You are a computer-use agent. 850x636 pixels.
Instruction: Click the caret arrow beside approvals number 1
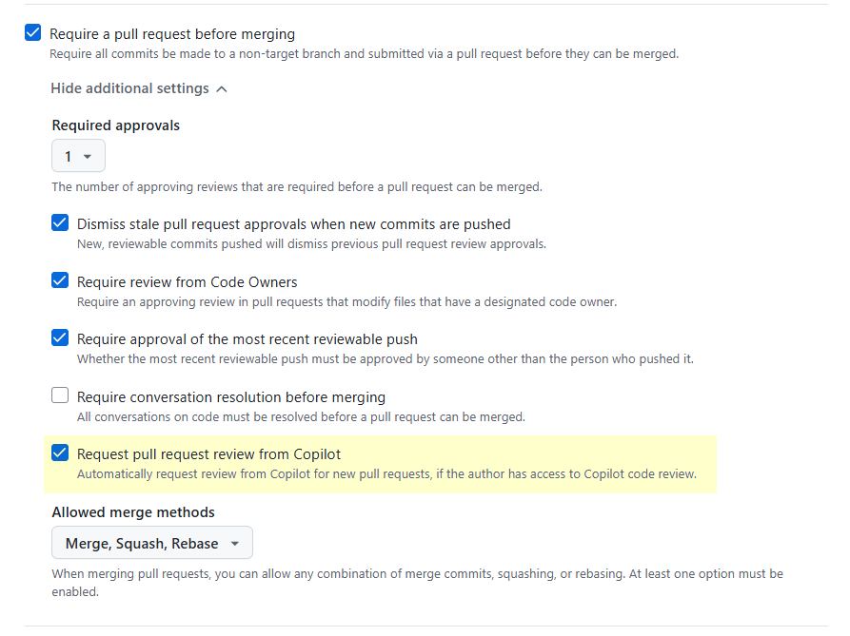pos(88,156)
